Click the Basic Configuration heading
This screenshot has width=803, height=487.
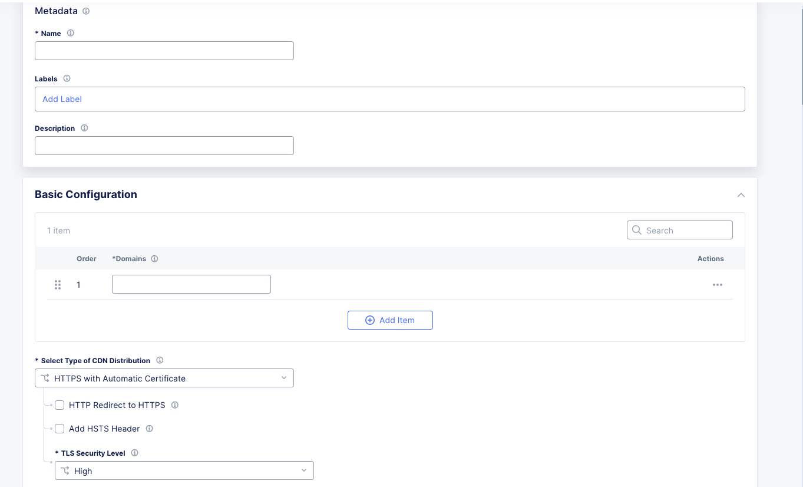(x=86, y=195)
